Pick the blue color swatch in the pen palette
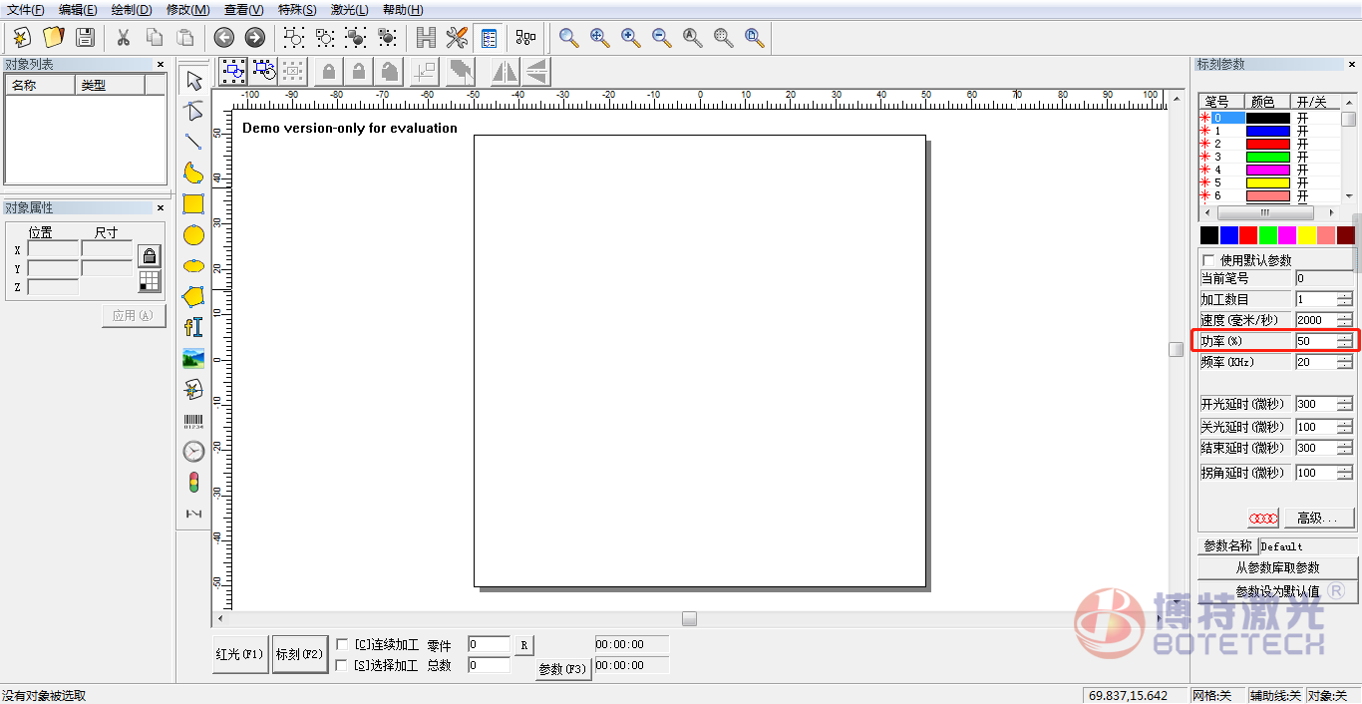Screen dimensions: 1362x704 (x=1228, y=235)
